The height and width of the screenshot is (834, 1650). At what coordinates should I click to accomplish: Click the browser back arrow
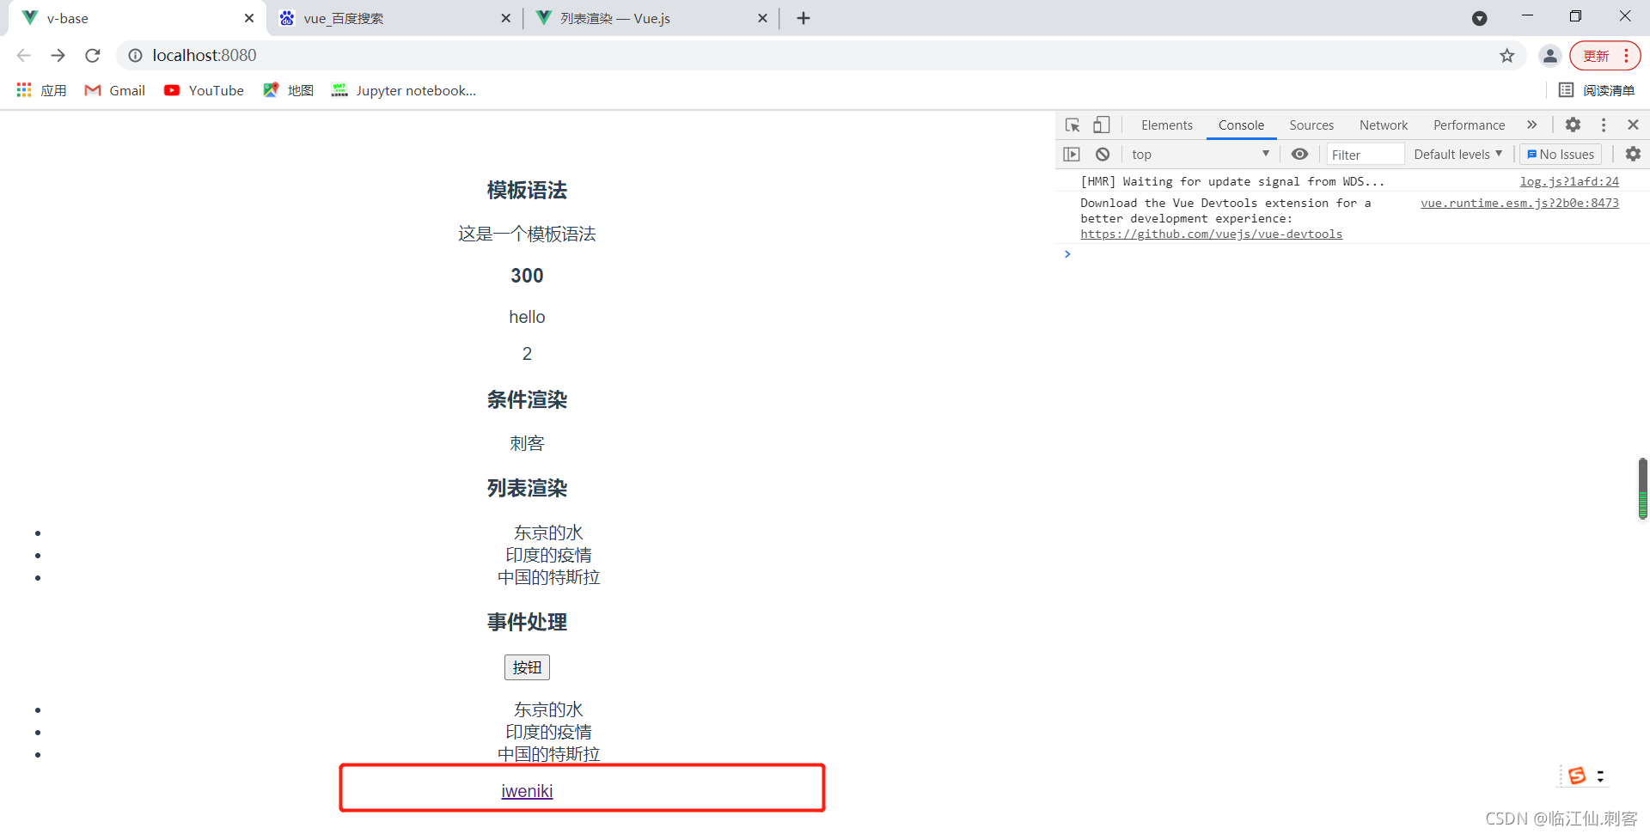tap(23, 56)
